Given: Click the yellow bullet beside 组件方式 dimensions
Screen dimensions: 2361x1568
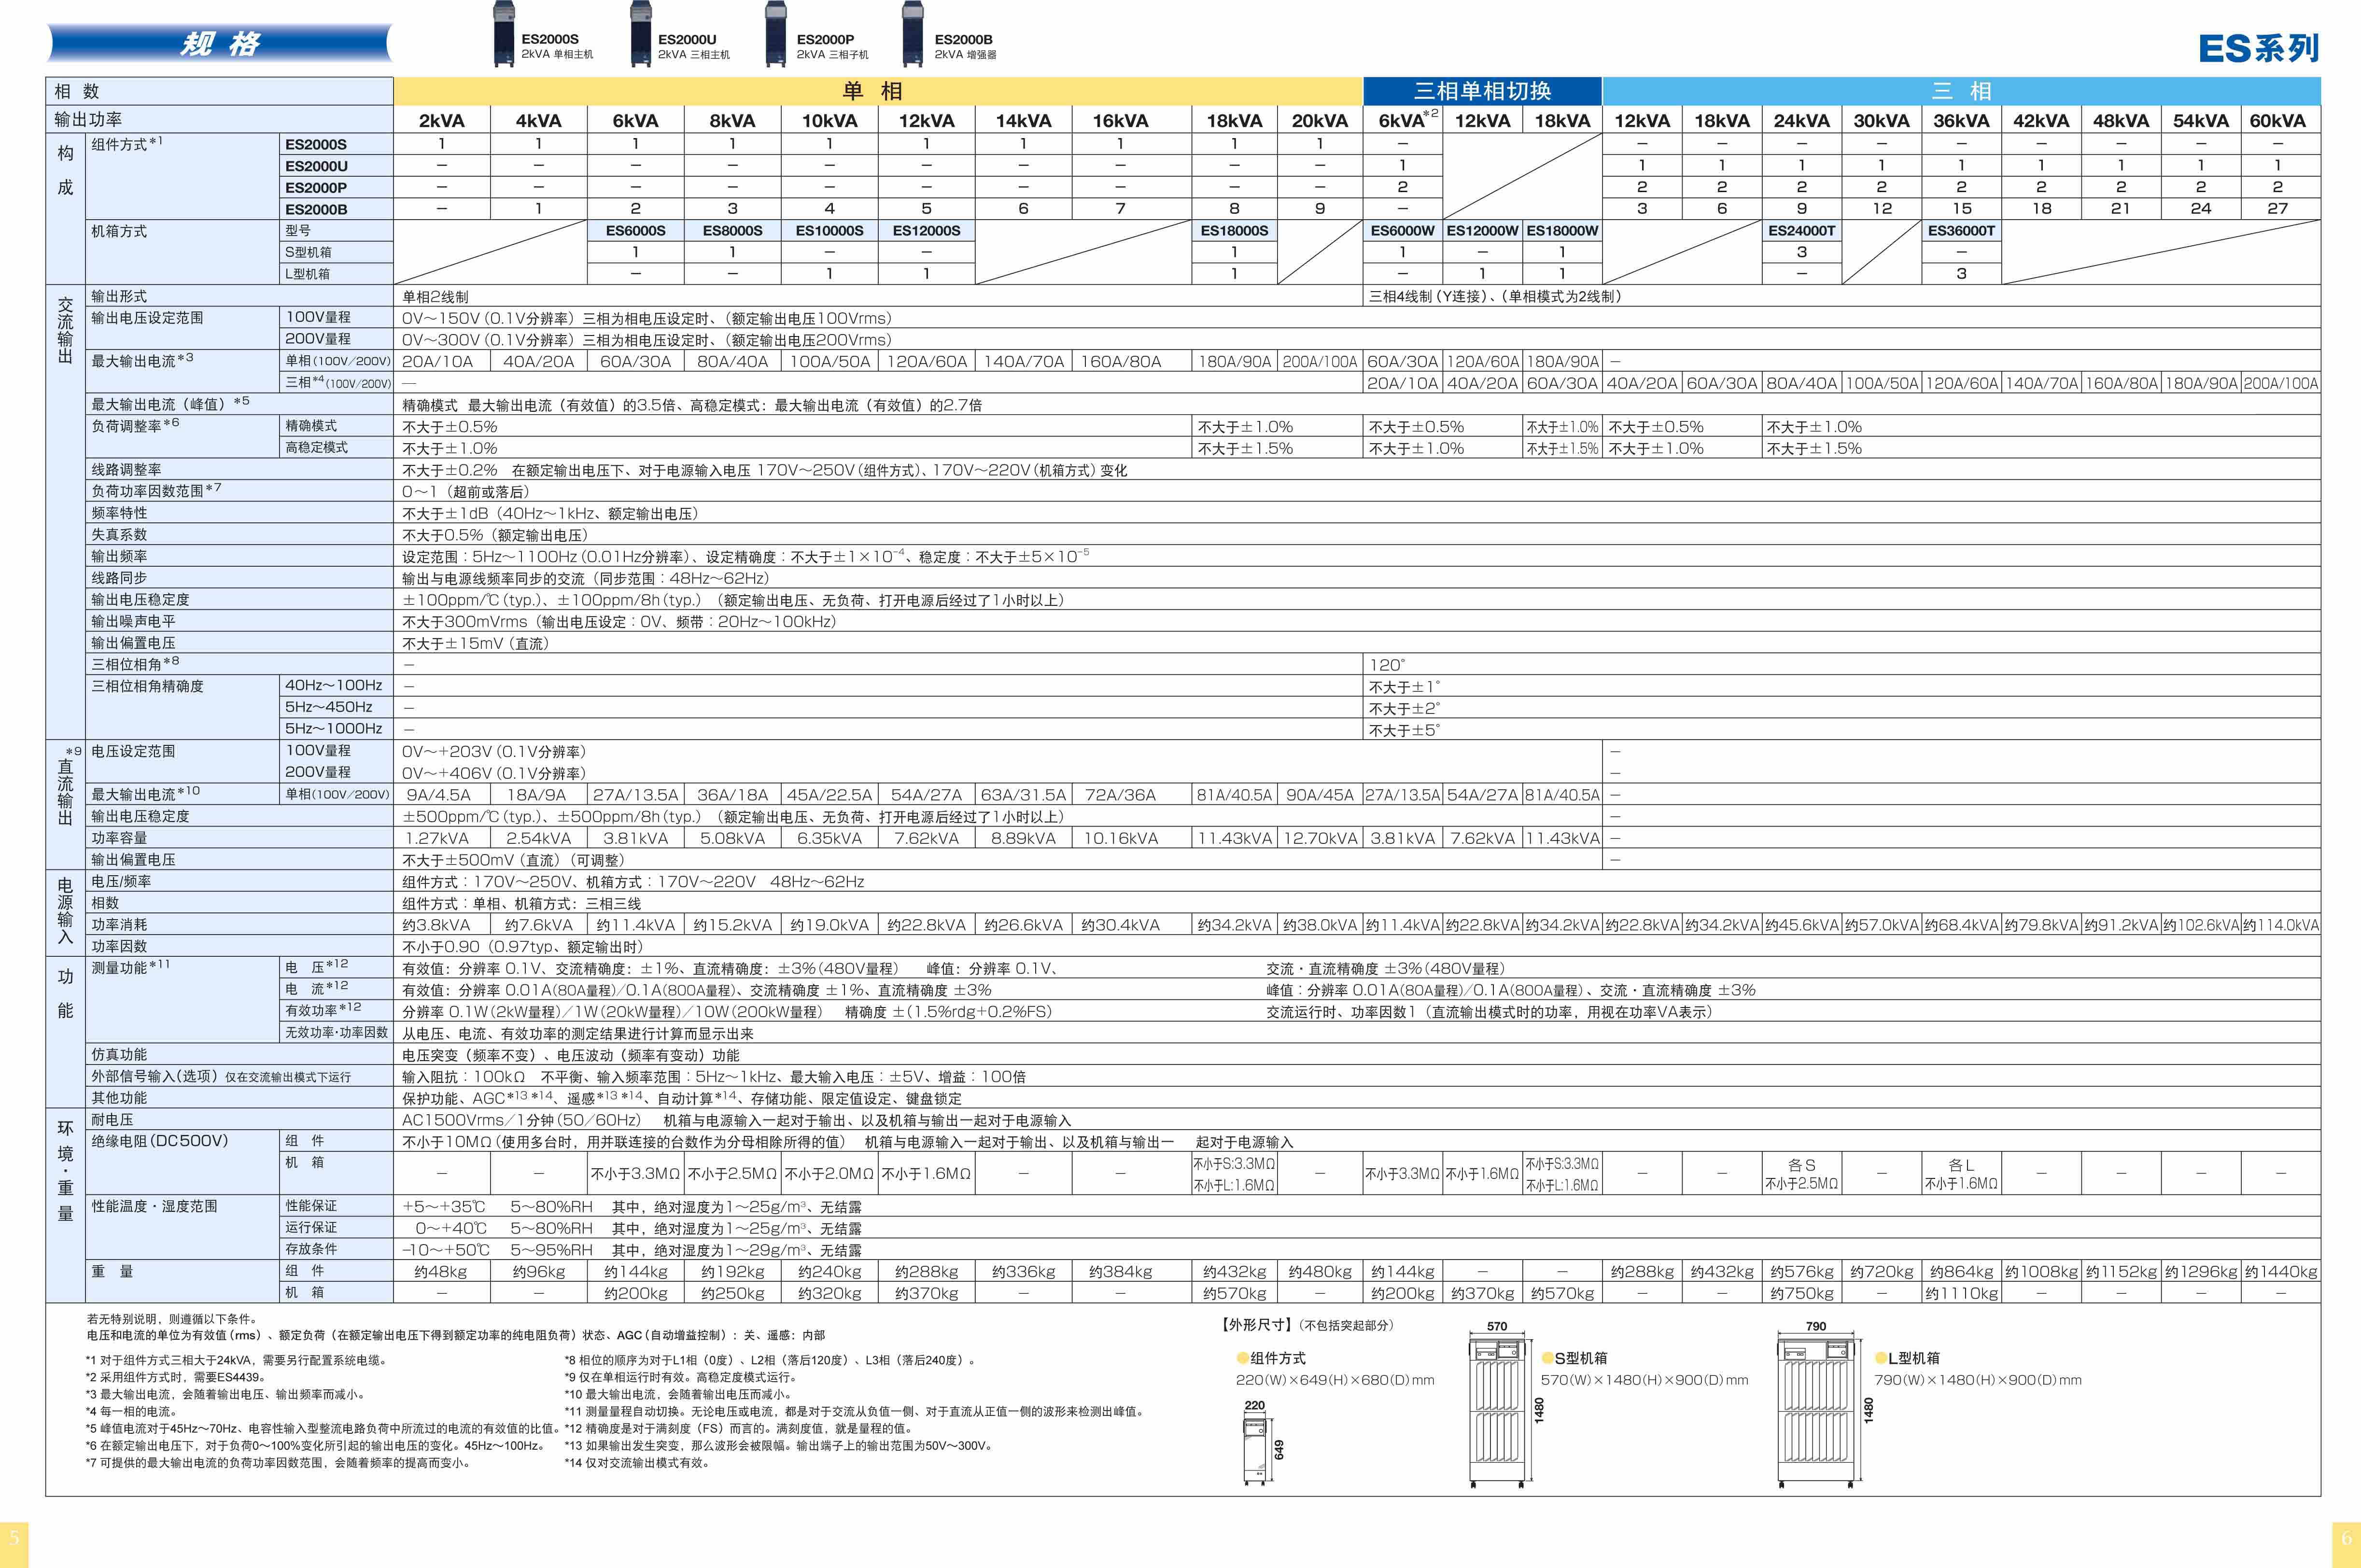Looking at the screenshot, I should 1243,1358.
